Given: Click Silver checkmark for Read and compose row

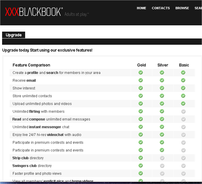Looking at the screenshot, I should (162, 119).
